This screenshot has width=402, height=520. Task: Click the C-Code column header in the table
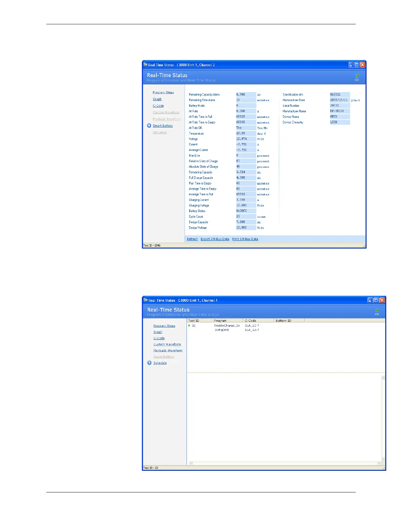[x=258, y=320]
